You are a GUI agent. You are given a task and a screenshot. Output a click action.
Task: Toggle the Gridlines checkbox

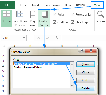pyautogui.click(x=54, y=22)
